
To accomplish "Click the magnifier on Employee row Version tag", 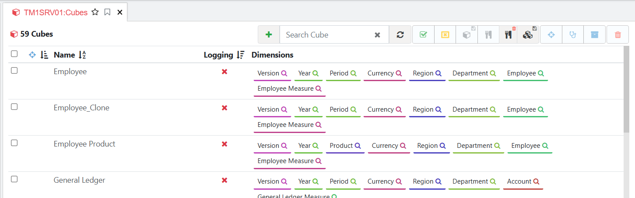I will tap(284, 73).
